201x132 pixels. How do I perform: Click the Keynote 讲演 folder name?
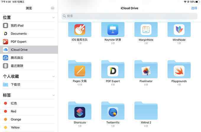coord(113,40)
